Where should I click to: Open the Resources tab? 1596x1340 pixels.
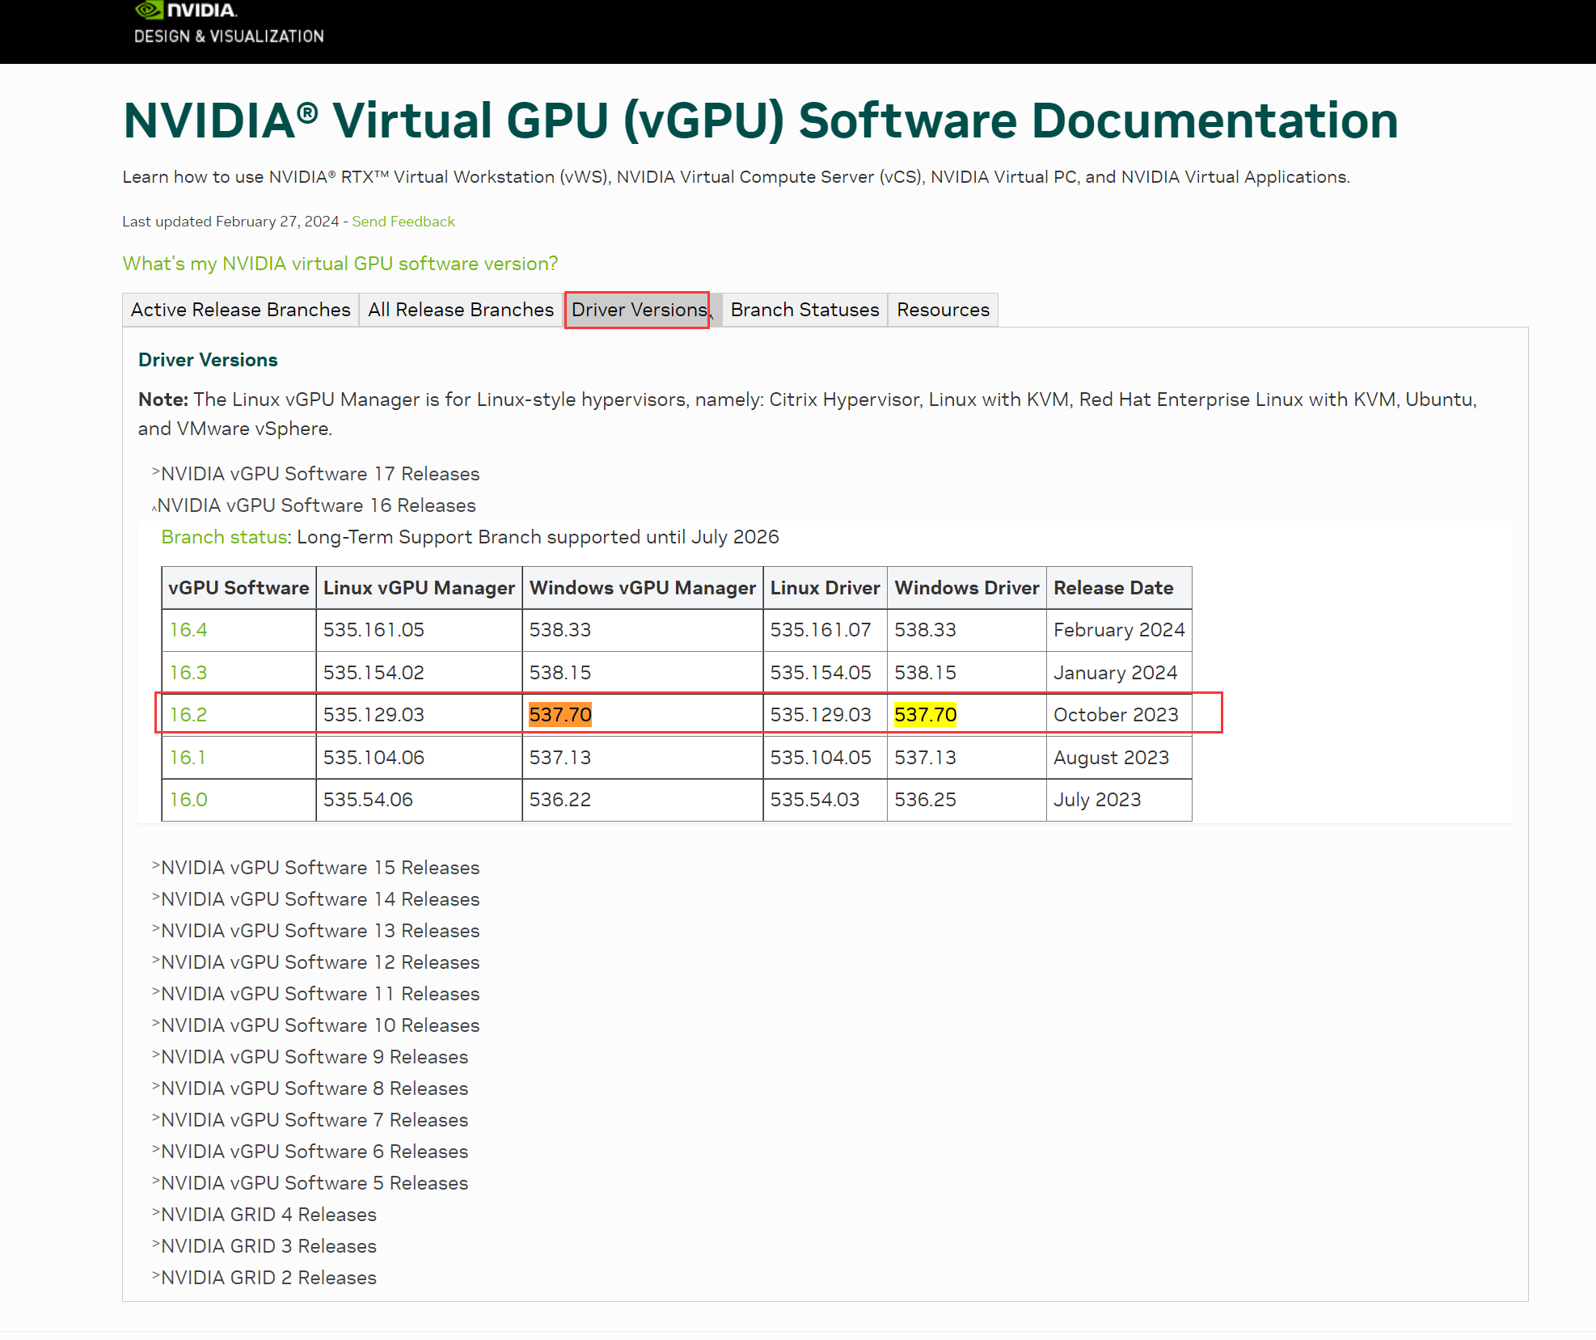pos(943,310)
